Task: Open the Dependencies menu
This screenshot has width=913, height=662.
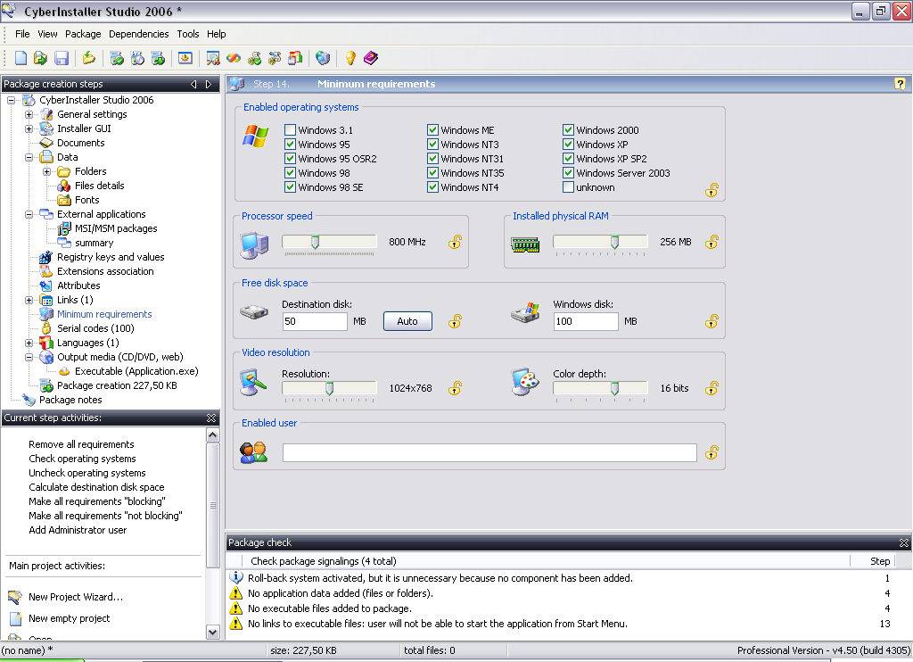Action: [138, 34]
